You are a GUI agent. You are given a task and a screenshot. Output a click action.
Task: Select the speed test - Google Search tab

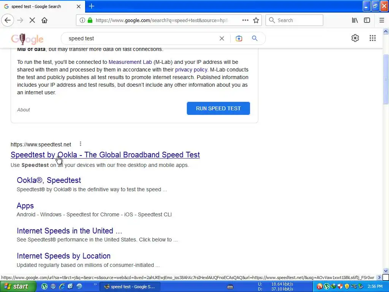click(x=42, y=6)
